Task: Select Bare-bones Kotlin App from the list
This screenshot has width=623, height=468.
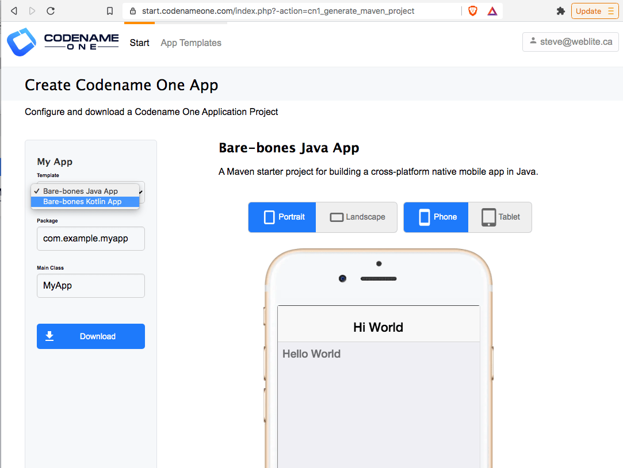Action: pos(85,201)
